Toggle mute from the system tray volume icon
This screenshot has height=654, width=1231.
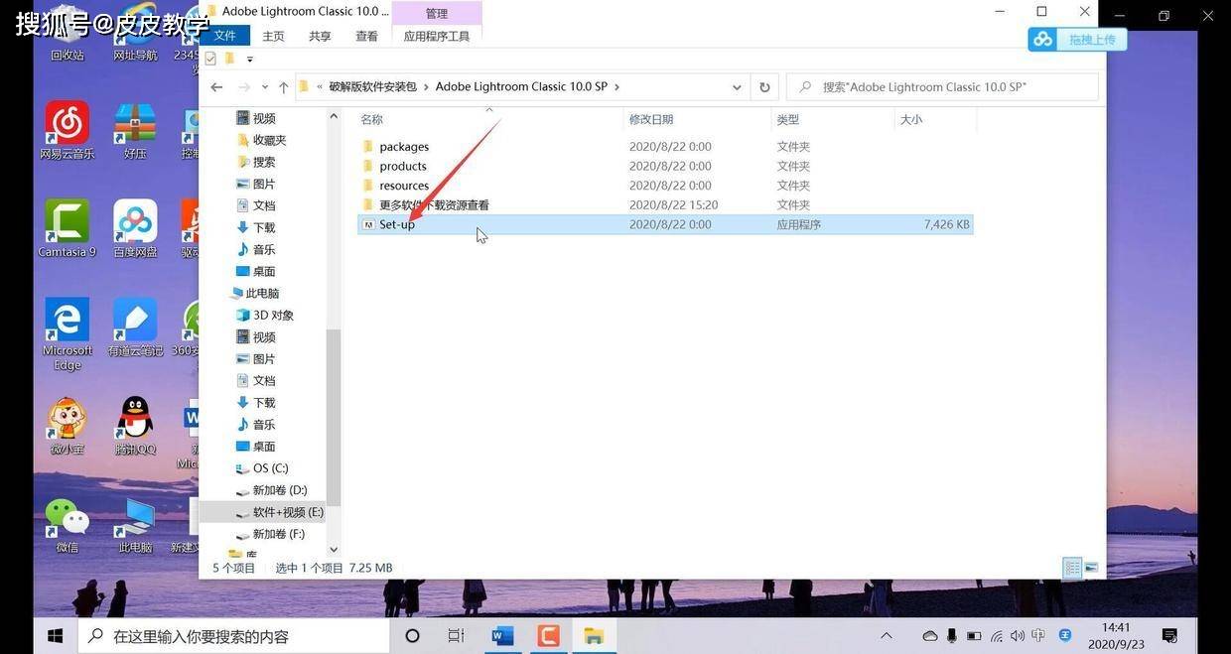(1018, 635)
